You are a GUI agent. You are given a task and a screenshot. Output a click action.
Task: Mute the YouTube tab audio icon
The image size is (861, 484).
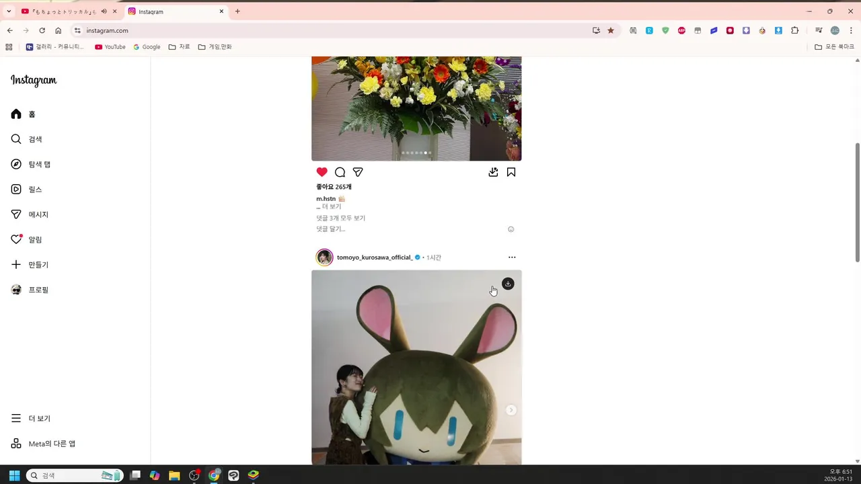point(104,11)
